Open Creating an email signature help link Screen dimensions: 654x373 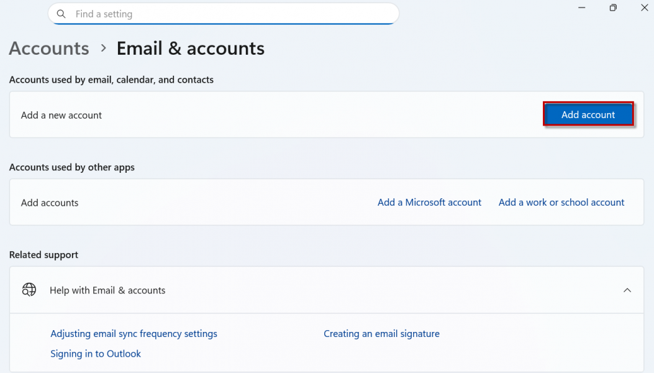click(x=381, y=334)
